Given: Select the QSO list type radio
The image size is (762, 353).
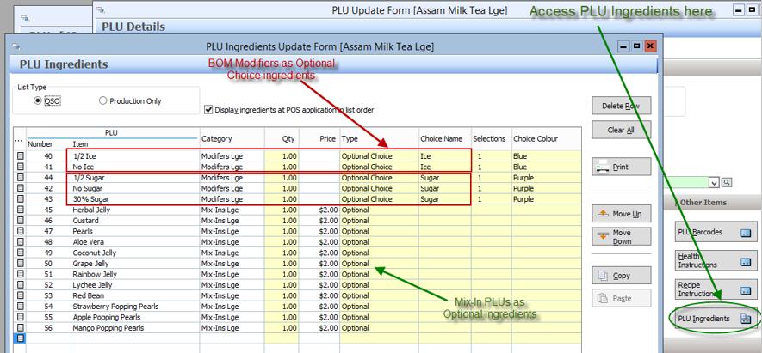Looking at the screenshot, I should point(38,101).
